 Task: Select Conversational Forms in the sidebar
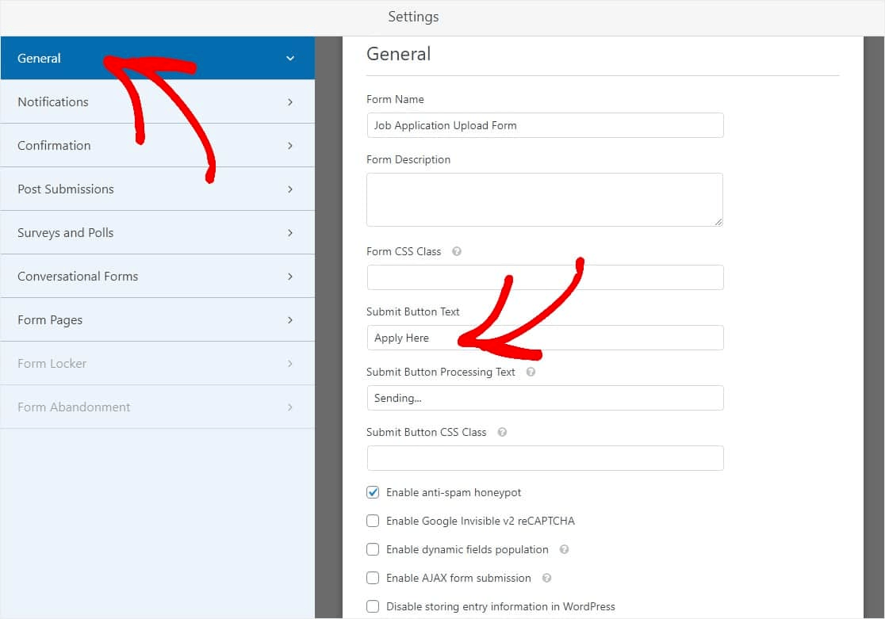tap(157, 276)
